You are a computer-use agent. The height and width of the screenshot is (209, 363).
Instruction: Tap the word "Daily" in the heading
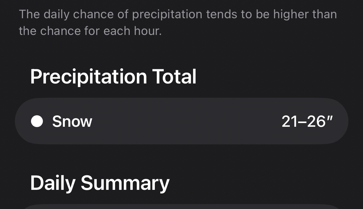click(53, 183)
